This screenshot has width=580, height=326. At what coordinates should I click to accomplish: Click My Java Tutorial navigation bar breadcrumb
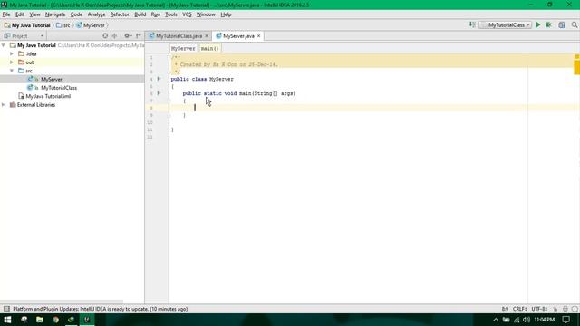pos(27,25)
